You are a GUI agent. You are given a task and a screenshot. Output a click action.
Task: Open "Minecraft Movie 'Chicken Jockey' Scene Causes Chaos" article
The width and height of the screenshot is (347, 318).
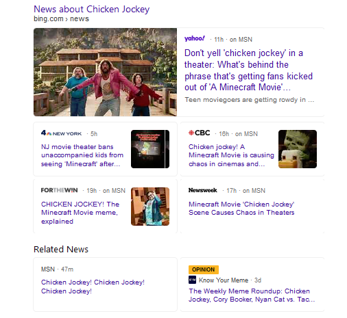(x=241, y=209)
